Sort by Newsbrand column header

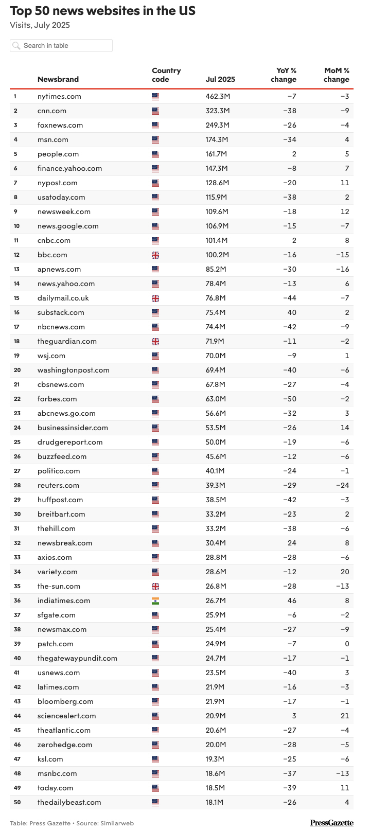pyautogui.click(x=58, y=79)
